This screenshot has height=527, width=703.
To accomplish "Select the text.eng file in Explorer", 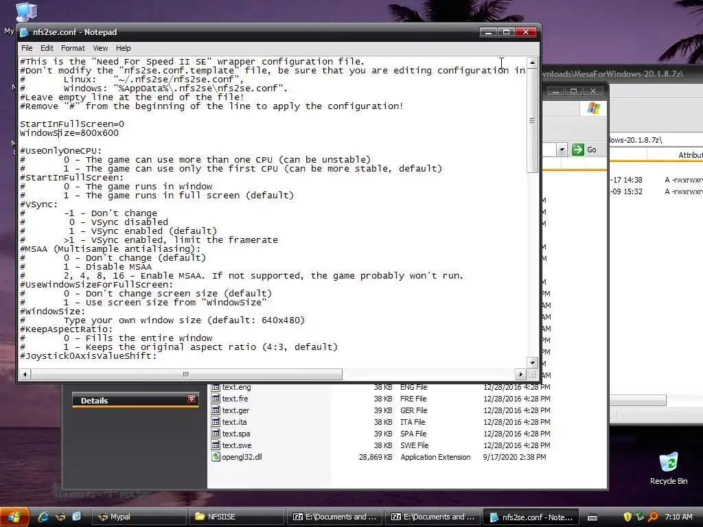I will tap(236, 387).
